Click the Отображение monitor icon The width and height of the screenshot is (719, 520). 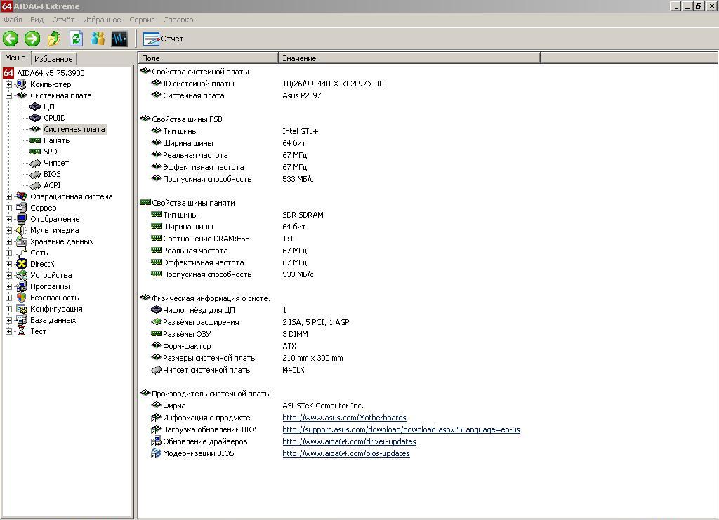(22, 219)
